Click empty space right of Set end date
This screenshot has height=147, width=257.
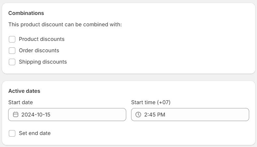(x=147, y=133)
